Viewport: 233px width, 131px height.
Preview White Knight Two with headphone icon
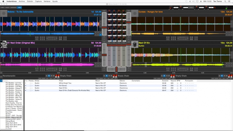coord(31,83)
